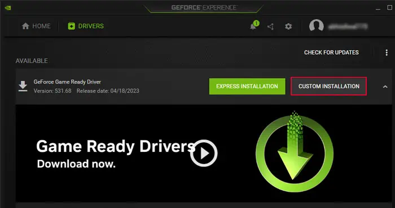Open settings gear icon
Screen dimensions: 395x208
[x=288, y=26]
